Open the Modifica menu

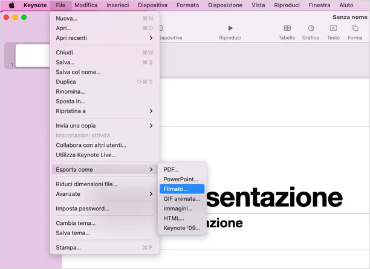click(86, 5)
